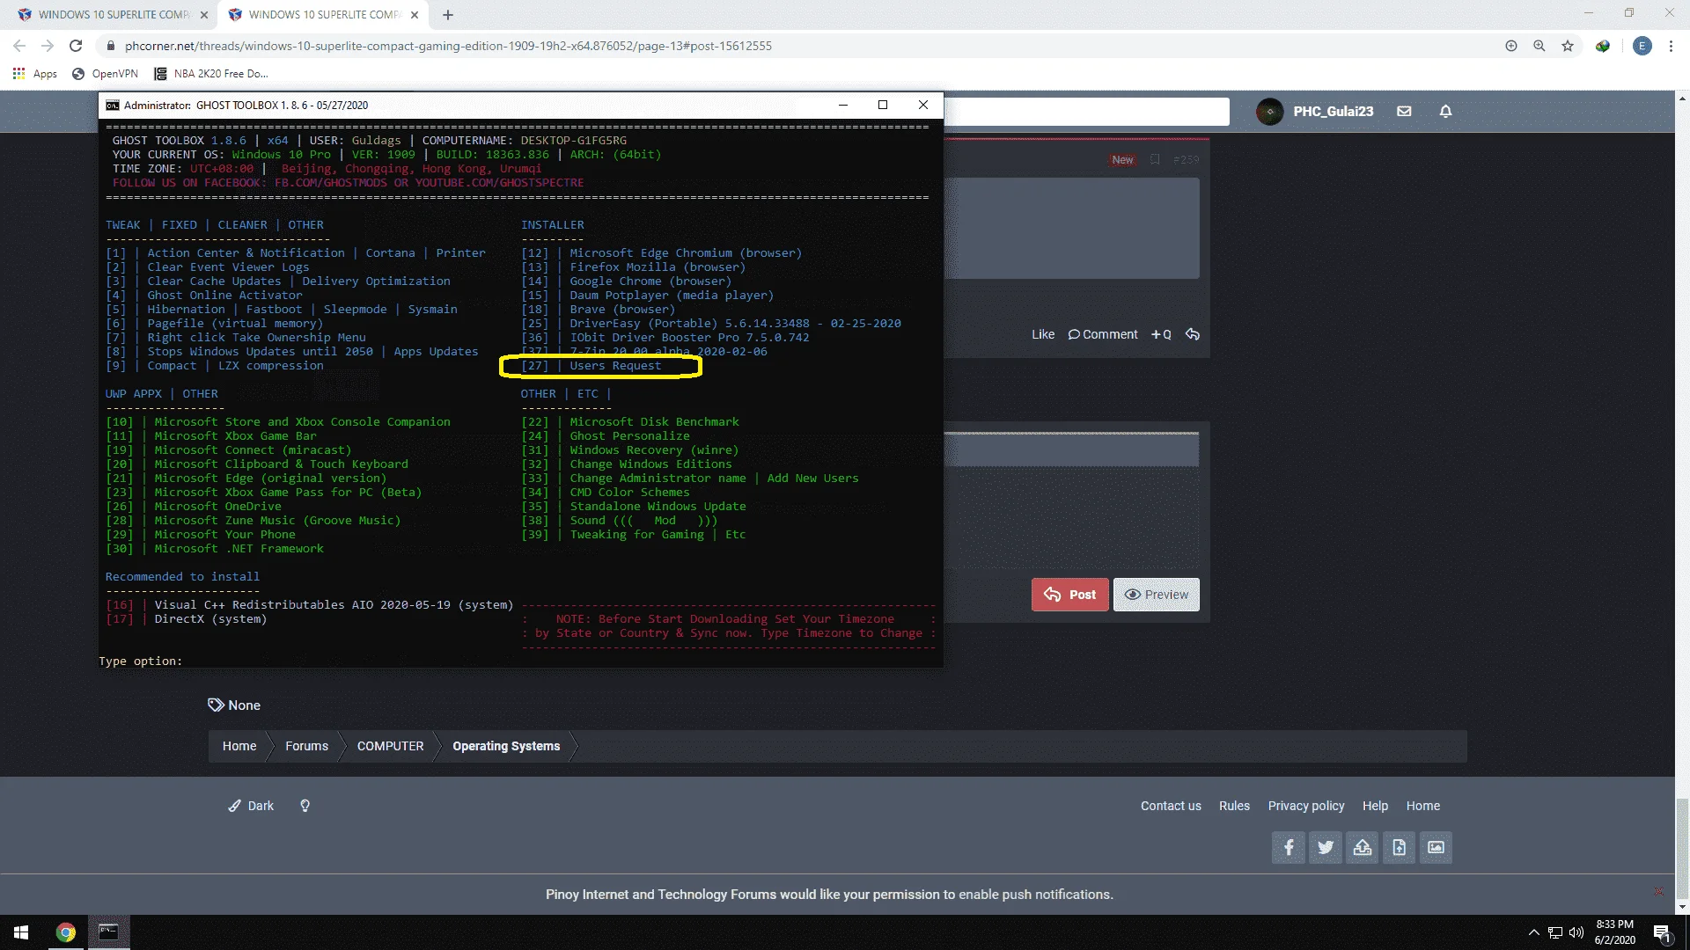Go to Home breadcrumb

[x=239, y=746]
